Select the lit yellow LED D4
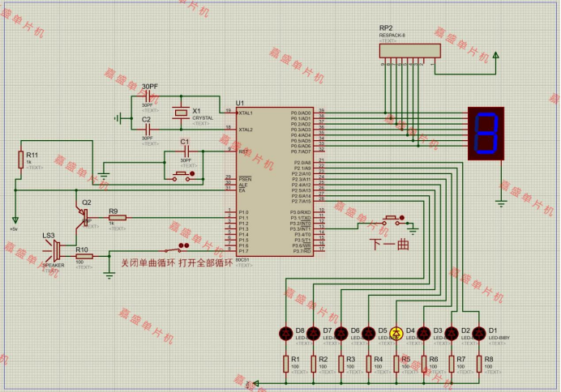Viewport: 561px width, 392px height. click(x=396, y=334)
